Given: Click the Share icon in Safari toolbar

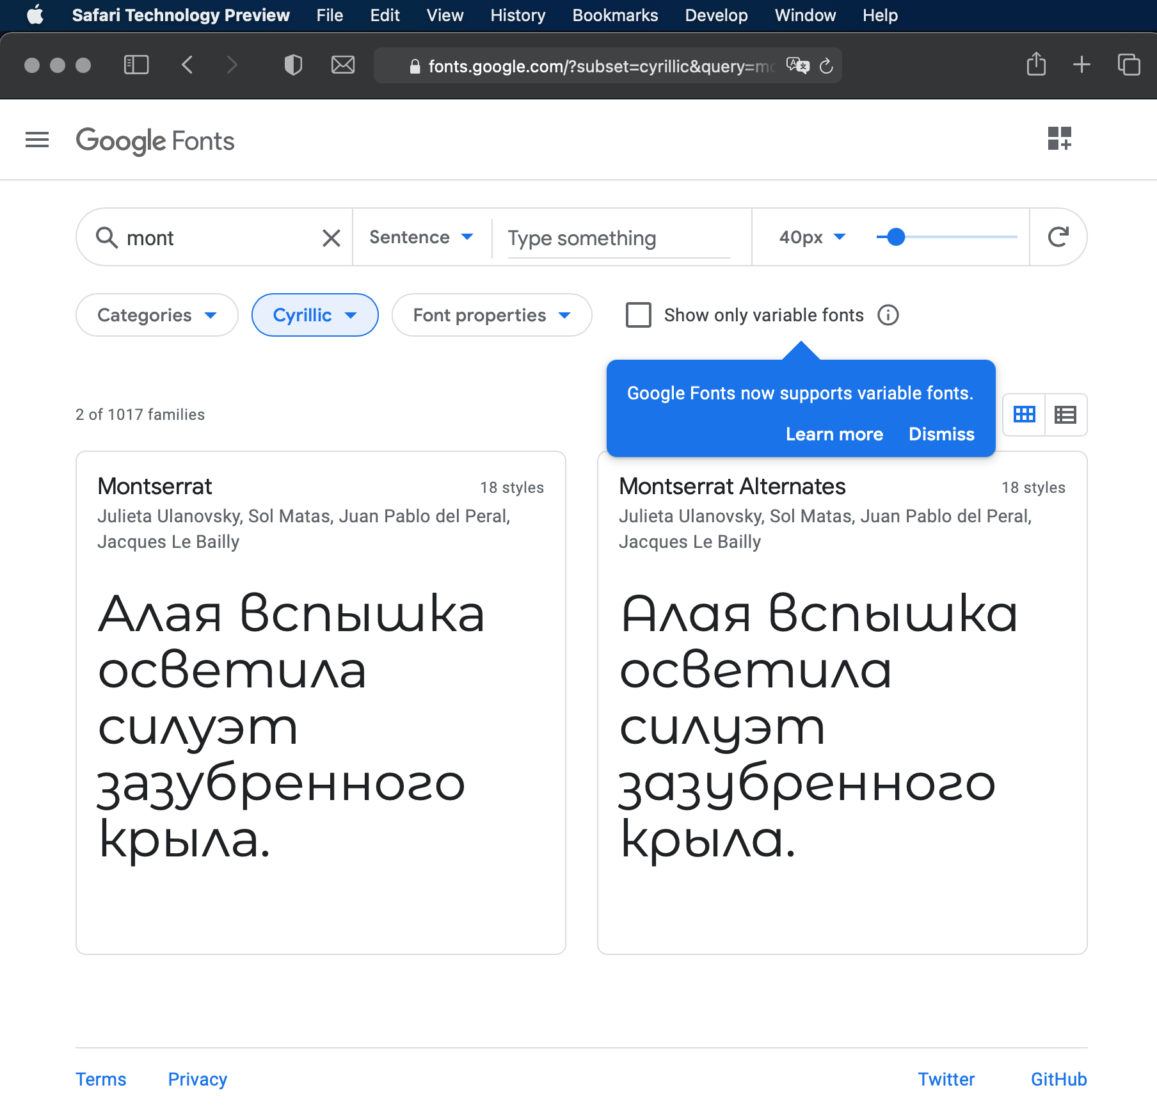Looking at the screenshot, I should click(x=1036, y=64).
